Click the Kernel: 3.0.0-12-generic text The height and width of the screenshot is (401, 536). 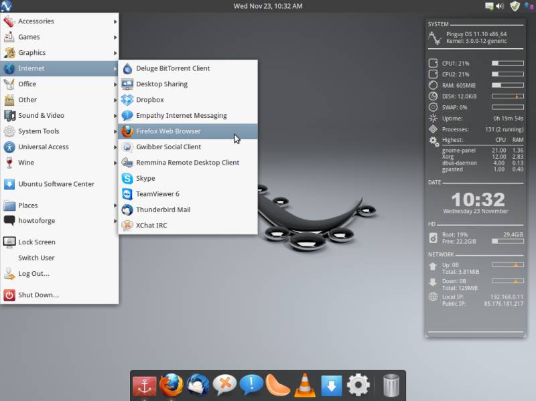(x=476, y=41)
